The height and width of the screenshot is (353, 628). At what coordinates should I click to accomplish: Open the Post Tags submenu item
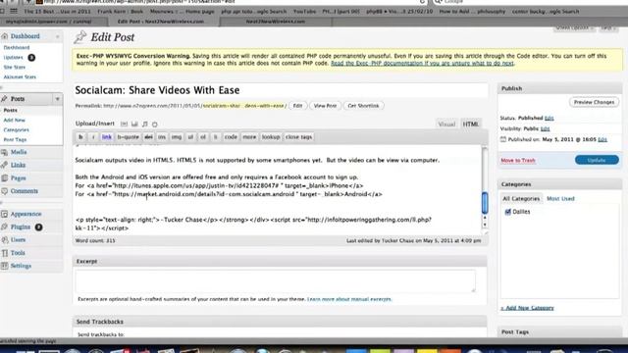tap(15, 139)
